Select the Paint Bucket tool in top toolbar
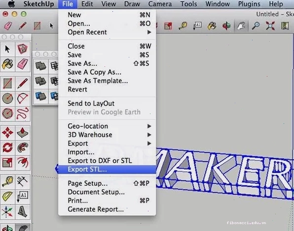 click(x=212, y=26)
